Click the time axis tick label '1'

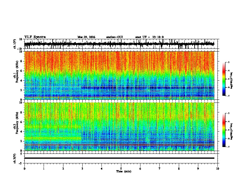44,169
